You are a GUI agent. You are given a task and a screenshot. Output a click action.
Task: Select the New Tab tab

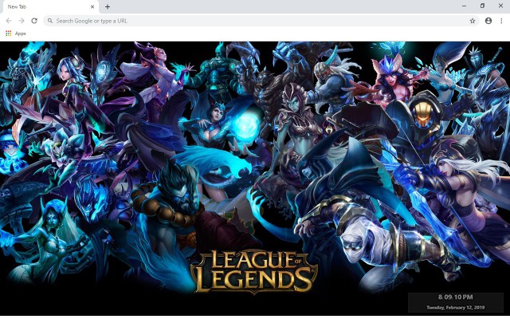coord(49,7)
